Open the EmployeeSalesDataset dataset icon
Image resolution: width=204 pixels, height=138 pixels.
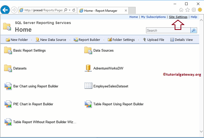click(88, 86)
